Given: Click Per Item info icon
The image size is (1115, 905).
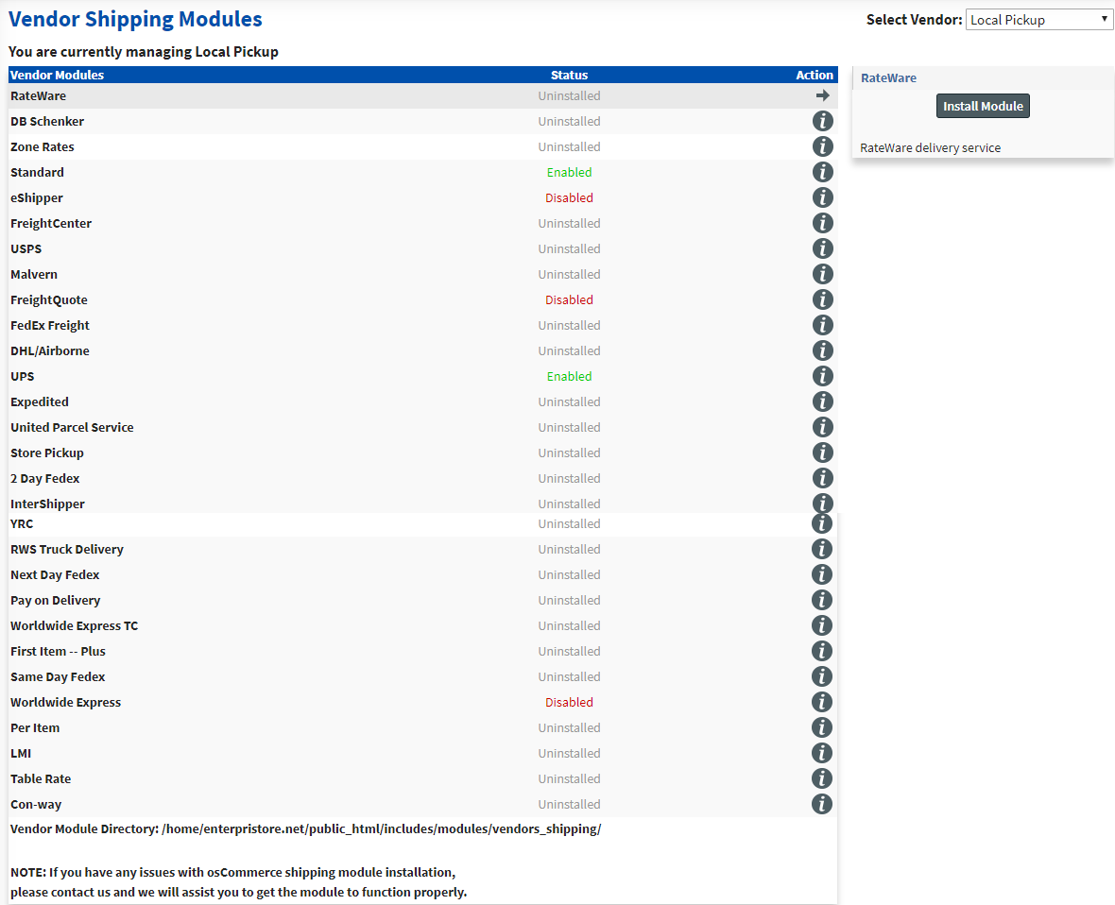Looking at the screenshot, I should point(822,728).
